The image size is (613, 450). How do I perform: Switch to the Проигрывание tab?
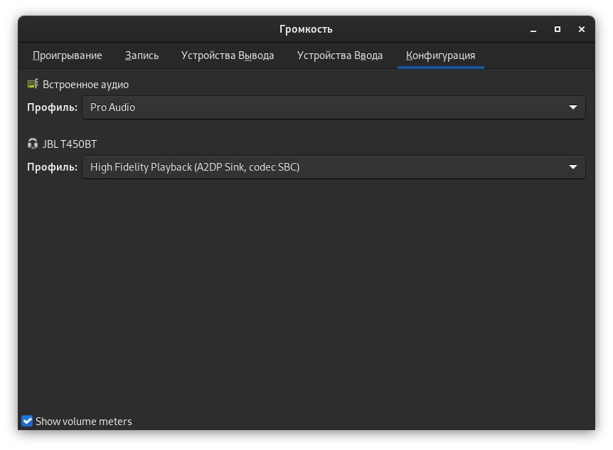click(x=68, y=55)
